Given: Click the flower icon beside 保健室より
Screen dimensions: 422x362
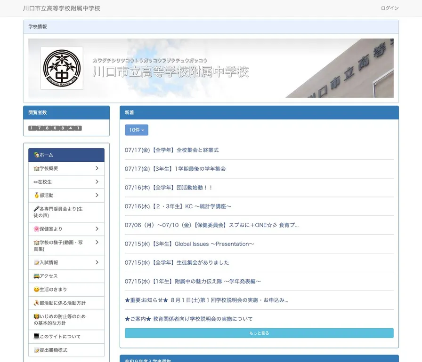Looking at the screenshot, I should click(37, 229).
